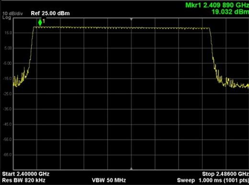Click the 5.00 y-axis label
249x185 pixels.
click(x=8, y=48)
